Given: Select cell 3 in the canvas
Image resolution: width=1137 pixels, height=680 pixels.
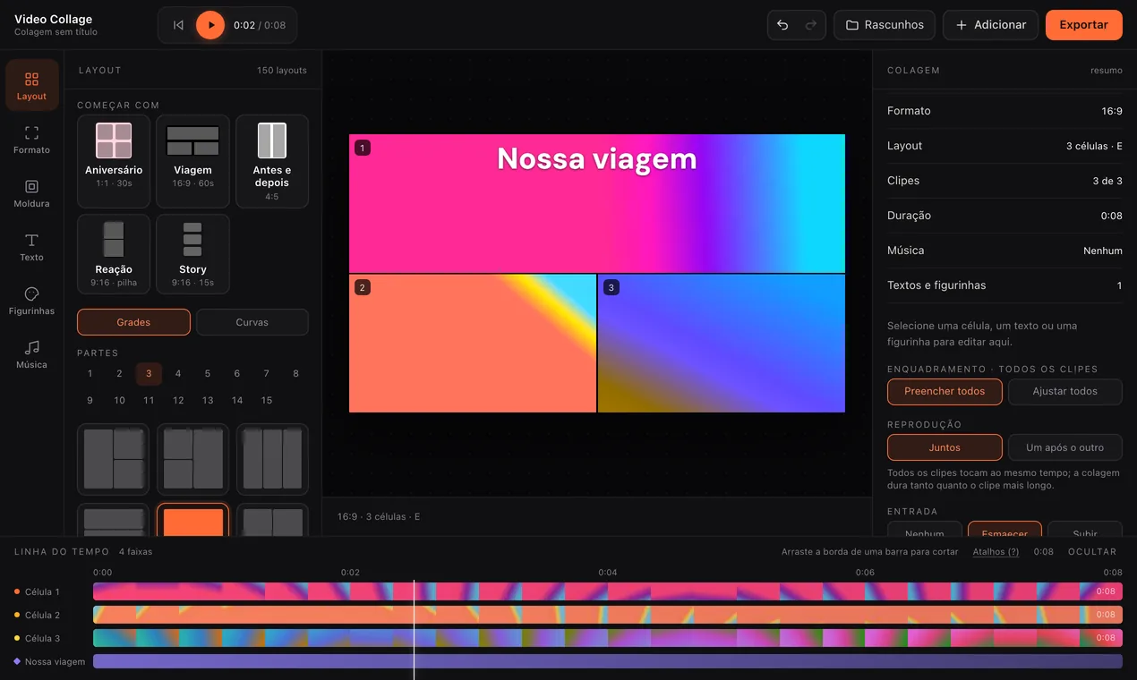Looking at the screenshot, I should click(722, 344).
